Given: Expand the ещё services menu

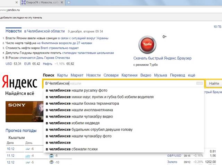Looking at the screenshot, I should [191, 75].
